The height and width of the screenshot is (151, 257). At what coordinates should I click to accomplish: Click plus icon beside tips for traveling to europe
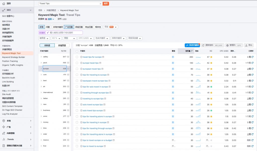point(81,75)
